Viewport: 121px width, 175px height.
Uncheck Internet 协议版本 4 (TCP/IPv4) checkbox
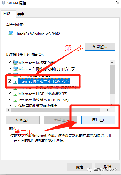point(10,81)
